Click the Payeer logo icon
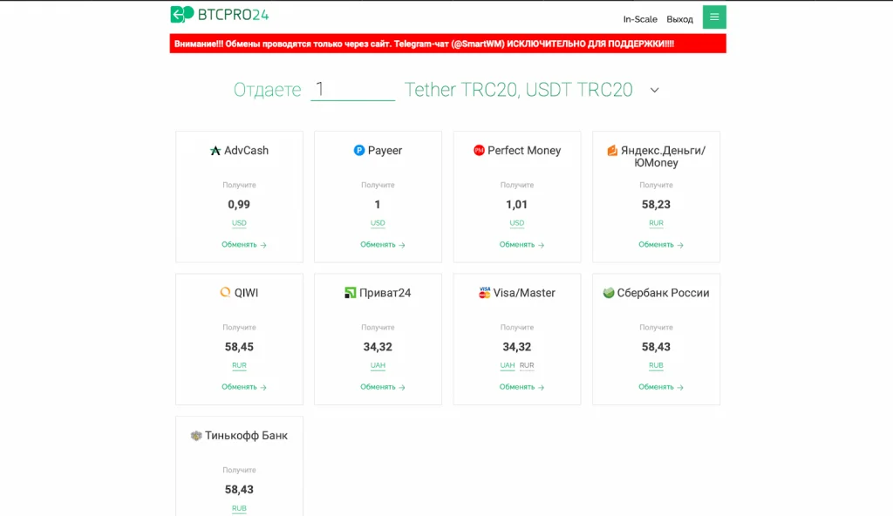Viewport: 893px width, 516px height. 358,151
